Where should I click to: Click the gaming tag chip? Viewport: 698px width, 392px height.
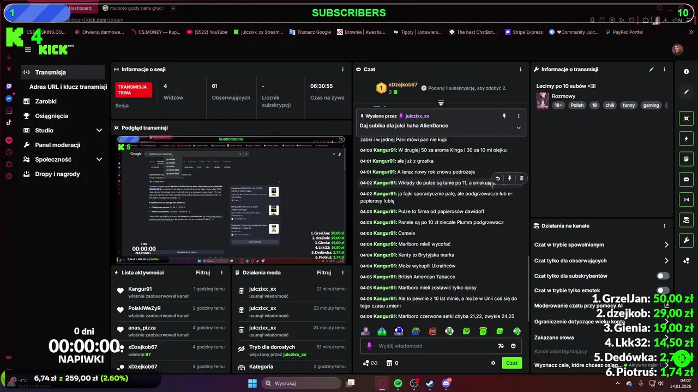[651, 106]
